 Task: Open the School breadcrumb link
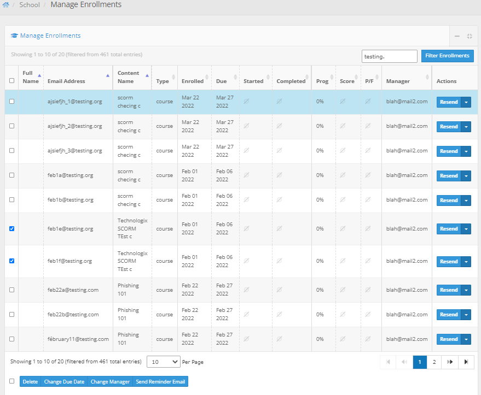30,5
